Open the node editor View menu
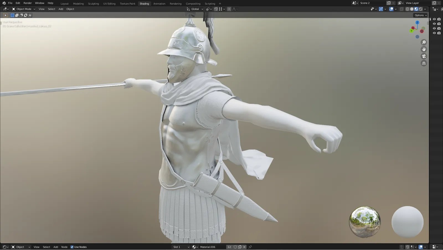Screen dimensions: 443x250 pos(36,247)
